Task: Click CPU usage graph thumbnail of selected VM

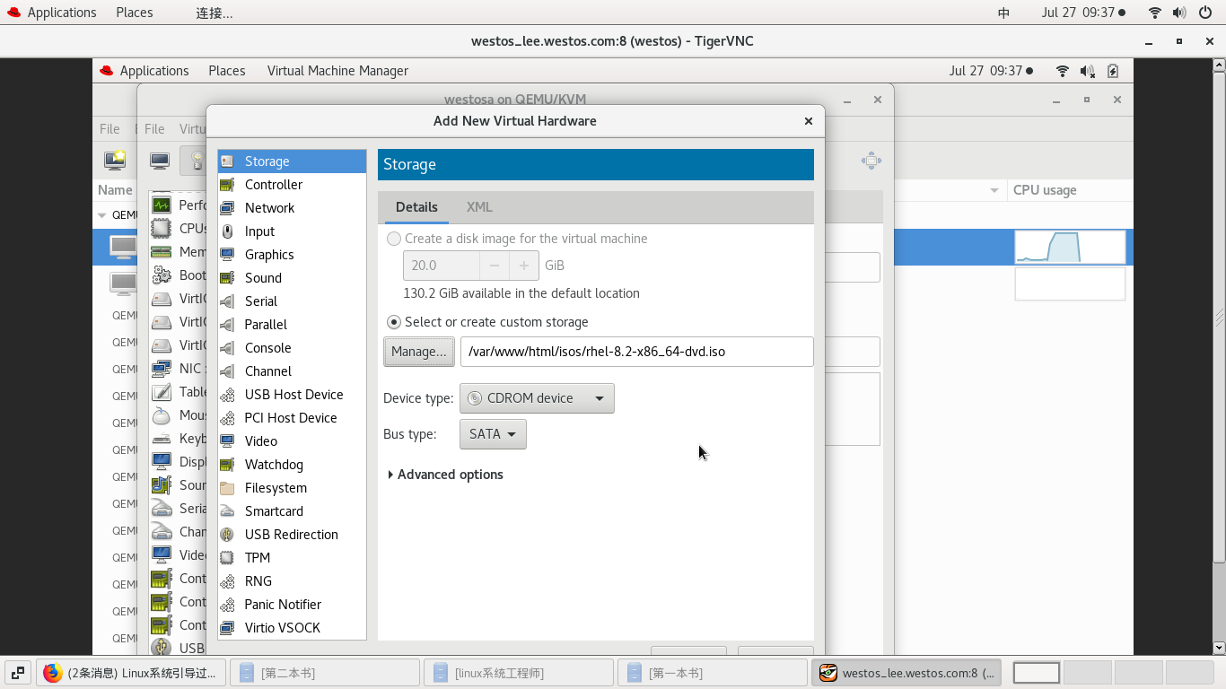Action: tap(1070, 247)
